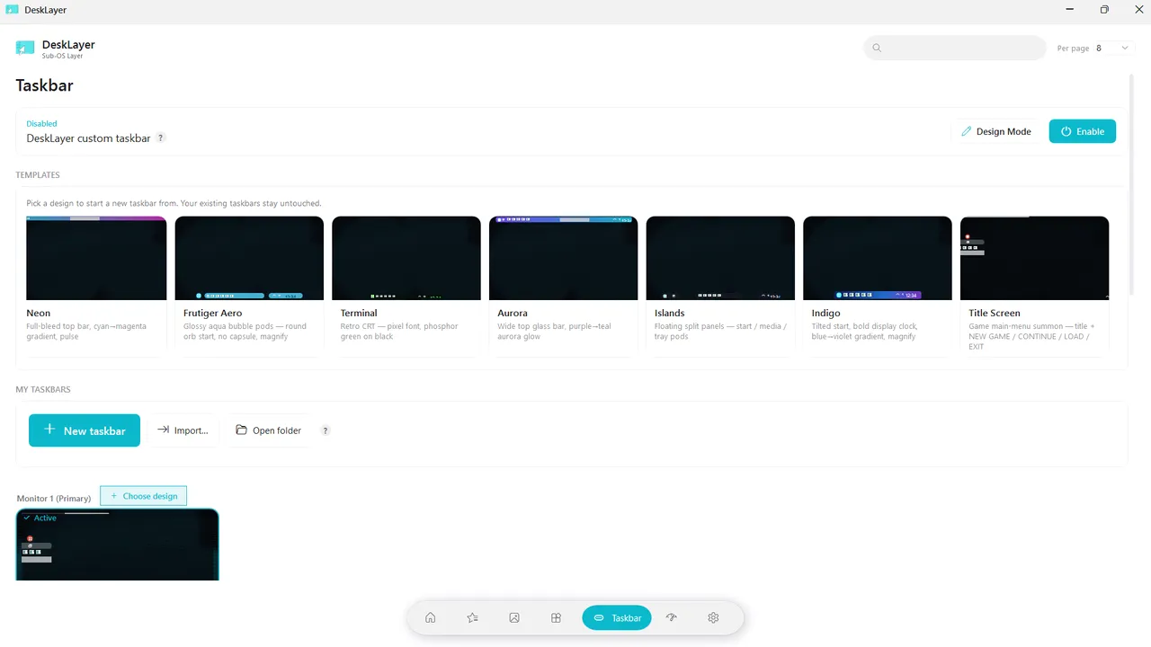This screenshot has height=647, width=1151.
Task: Pick the Title Screen template thumbnail
Action: point(1034,258)
